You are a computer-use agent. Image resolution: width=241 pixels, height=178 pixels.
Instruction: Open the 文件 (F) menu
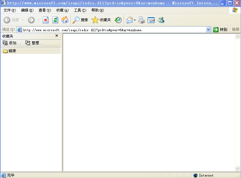[9, 10]
